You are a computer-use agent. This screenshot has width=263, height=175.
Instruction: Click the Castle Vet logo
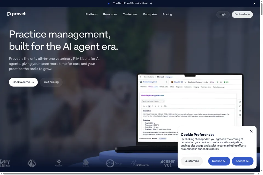pyautogui.click(x=86, y=163)
